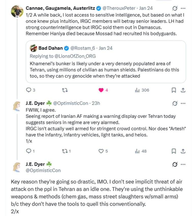Click Cannae's profile avatar photo
The image size is (195, 216).
coord(17,11)
